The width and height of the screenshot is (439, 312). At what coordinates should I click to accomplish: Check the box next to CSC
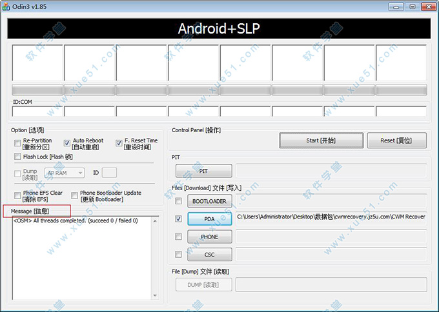(x=178, y=255)
